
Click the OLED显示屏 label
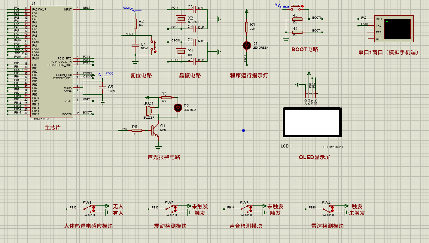point(315,157)
